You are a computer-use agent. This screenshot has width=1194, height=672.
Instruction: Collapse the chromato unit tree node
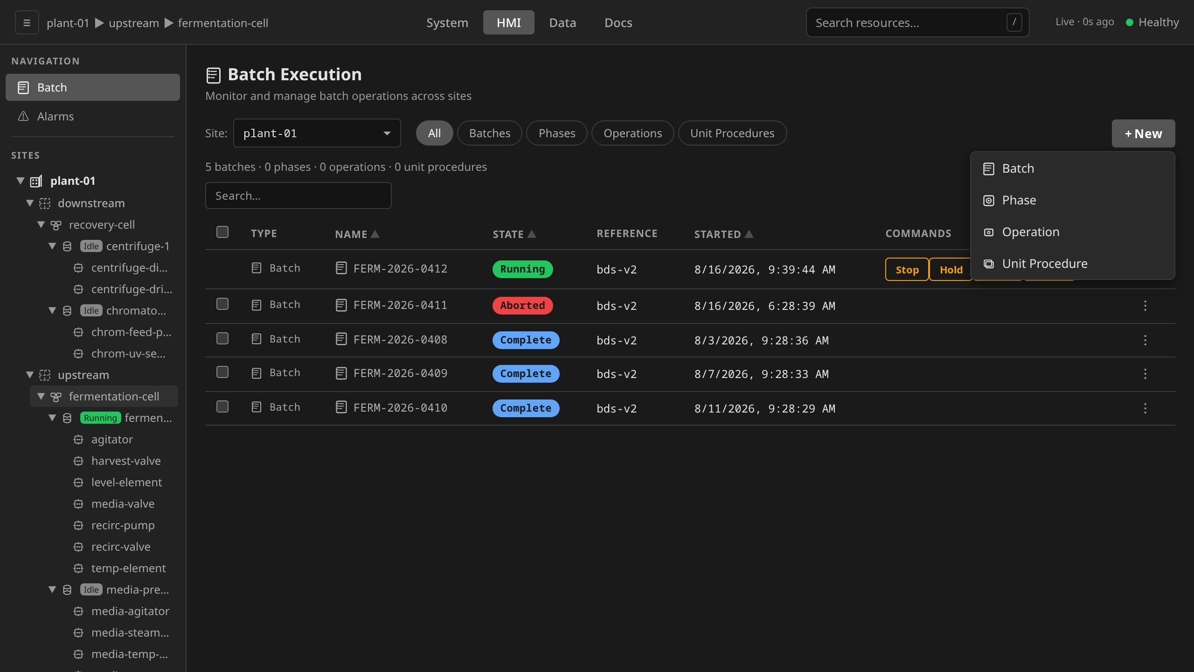pyautogui.click(x=52, y=310)
